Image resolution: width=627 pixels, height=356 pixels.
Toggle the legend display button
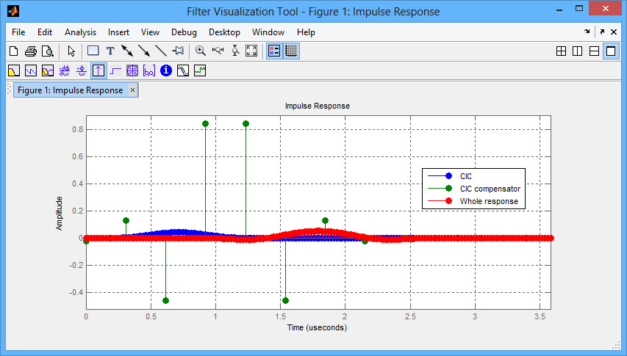274,51
